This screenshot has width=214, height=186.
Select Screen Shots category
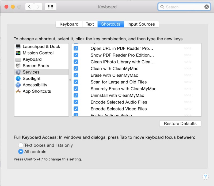[41, 66]
